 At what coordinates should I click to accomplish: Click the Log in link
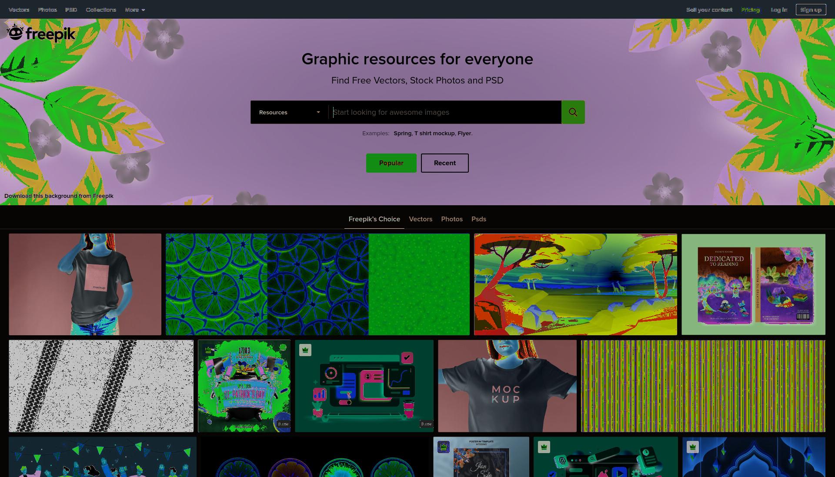point(779,10)
